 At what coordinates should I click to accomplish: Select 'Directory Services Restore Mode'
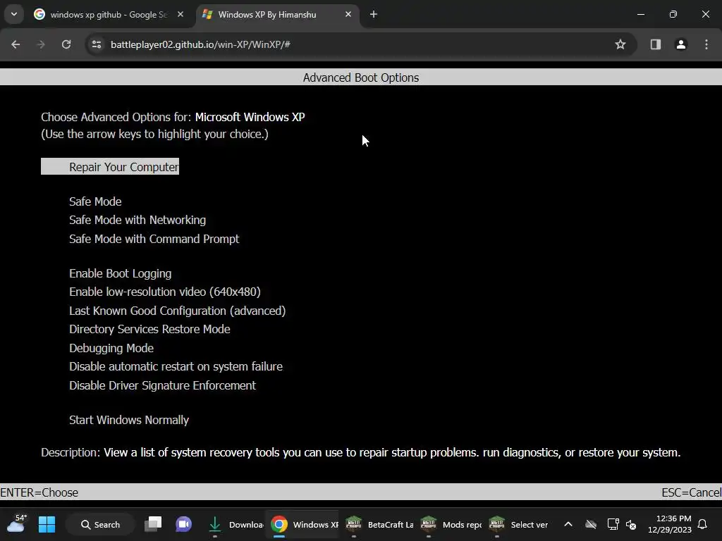click(x=149, y=330)
